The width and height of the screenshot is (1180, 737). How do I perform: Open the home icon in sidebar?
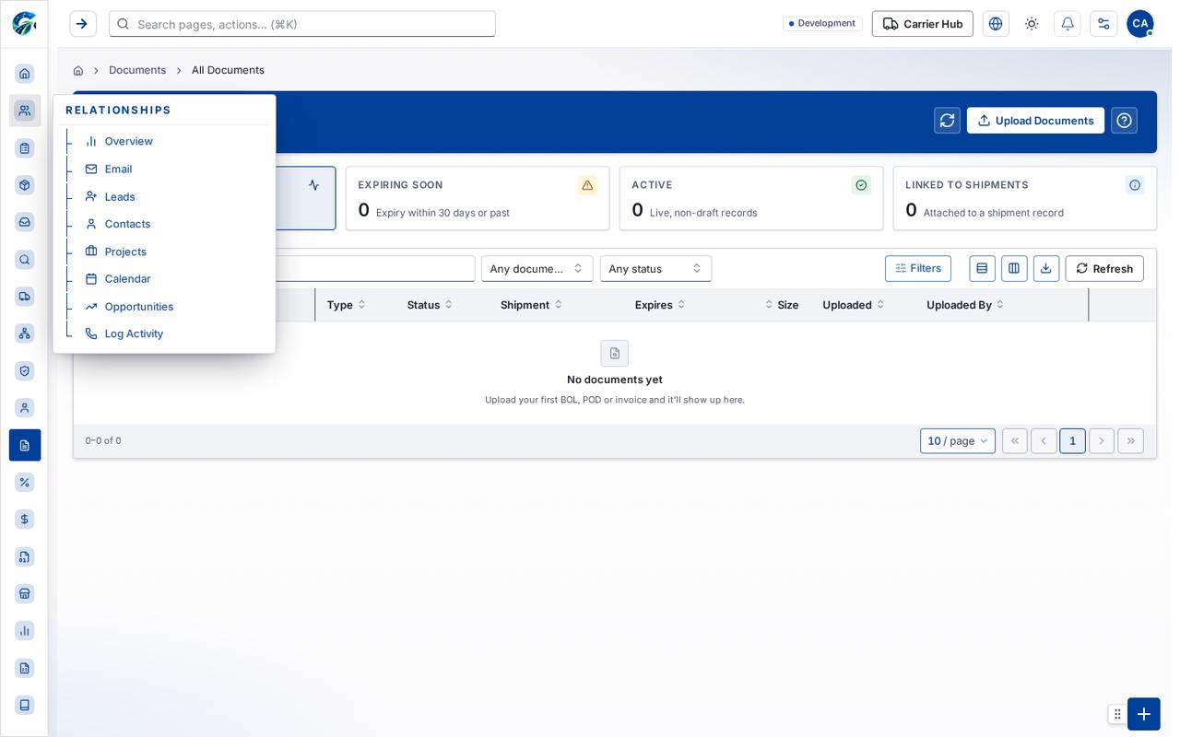[25, 74]
